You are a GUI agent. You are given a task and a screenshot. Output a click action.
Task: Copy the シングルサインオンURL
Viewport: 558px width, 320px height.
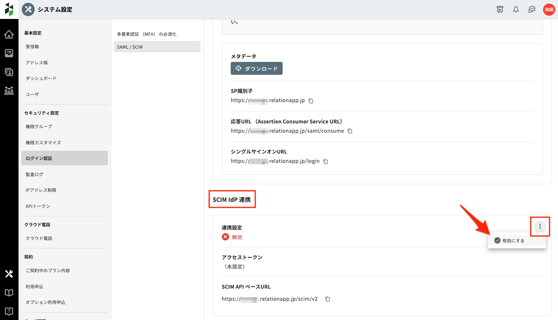point(326,161)
